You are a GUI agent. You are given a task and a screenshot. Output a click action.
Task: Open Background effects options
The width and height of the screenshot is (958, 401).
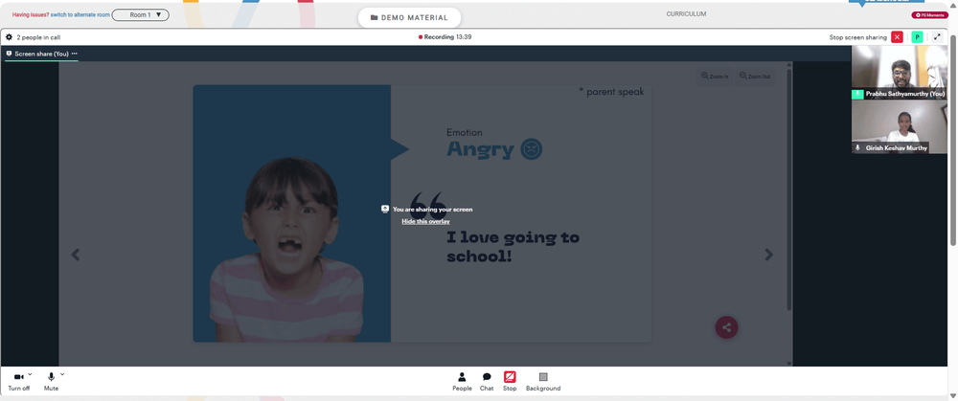click(x=543, y=382)
